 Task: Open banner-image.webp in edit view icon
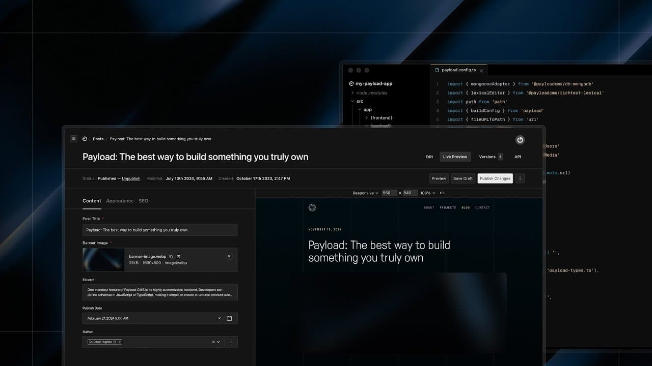pyautogui.click(x=178, y=257)
